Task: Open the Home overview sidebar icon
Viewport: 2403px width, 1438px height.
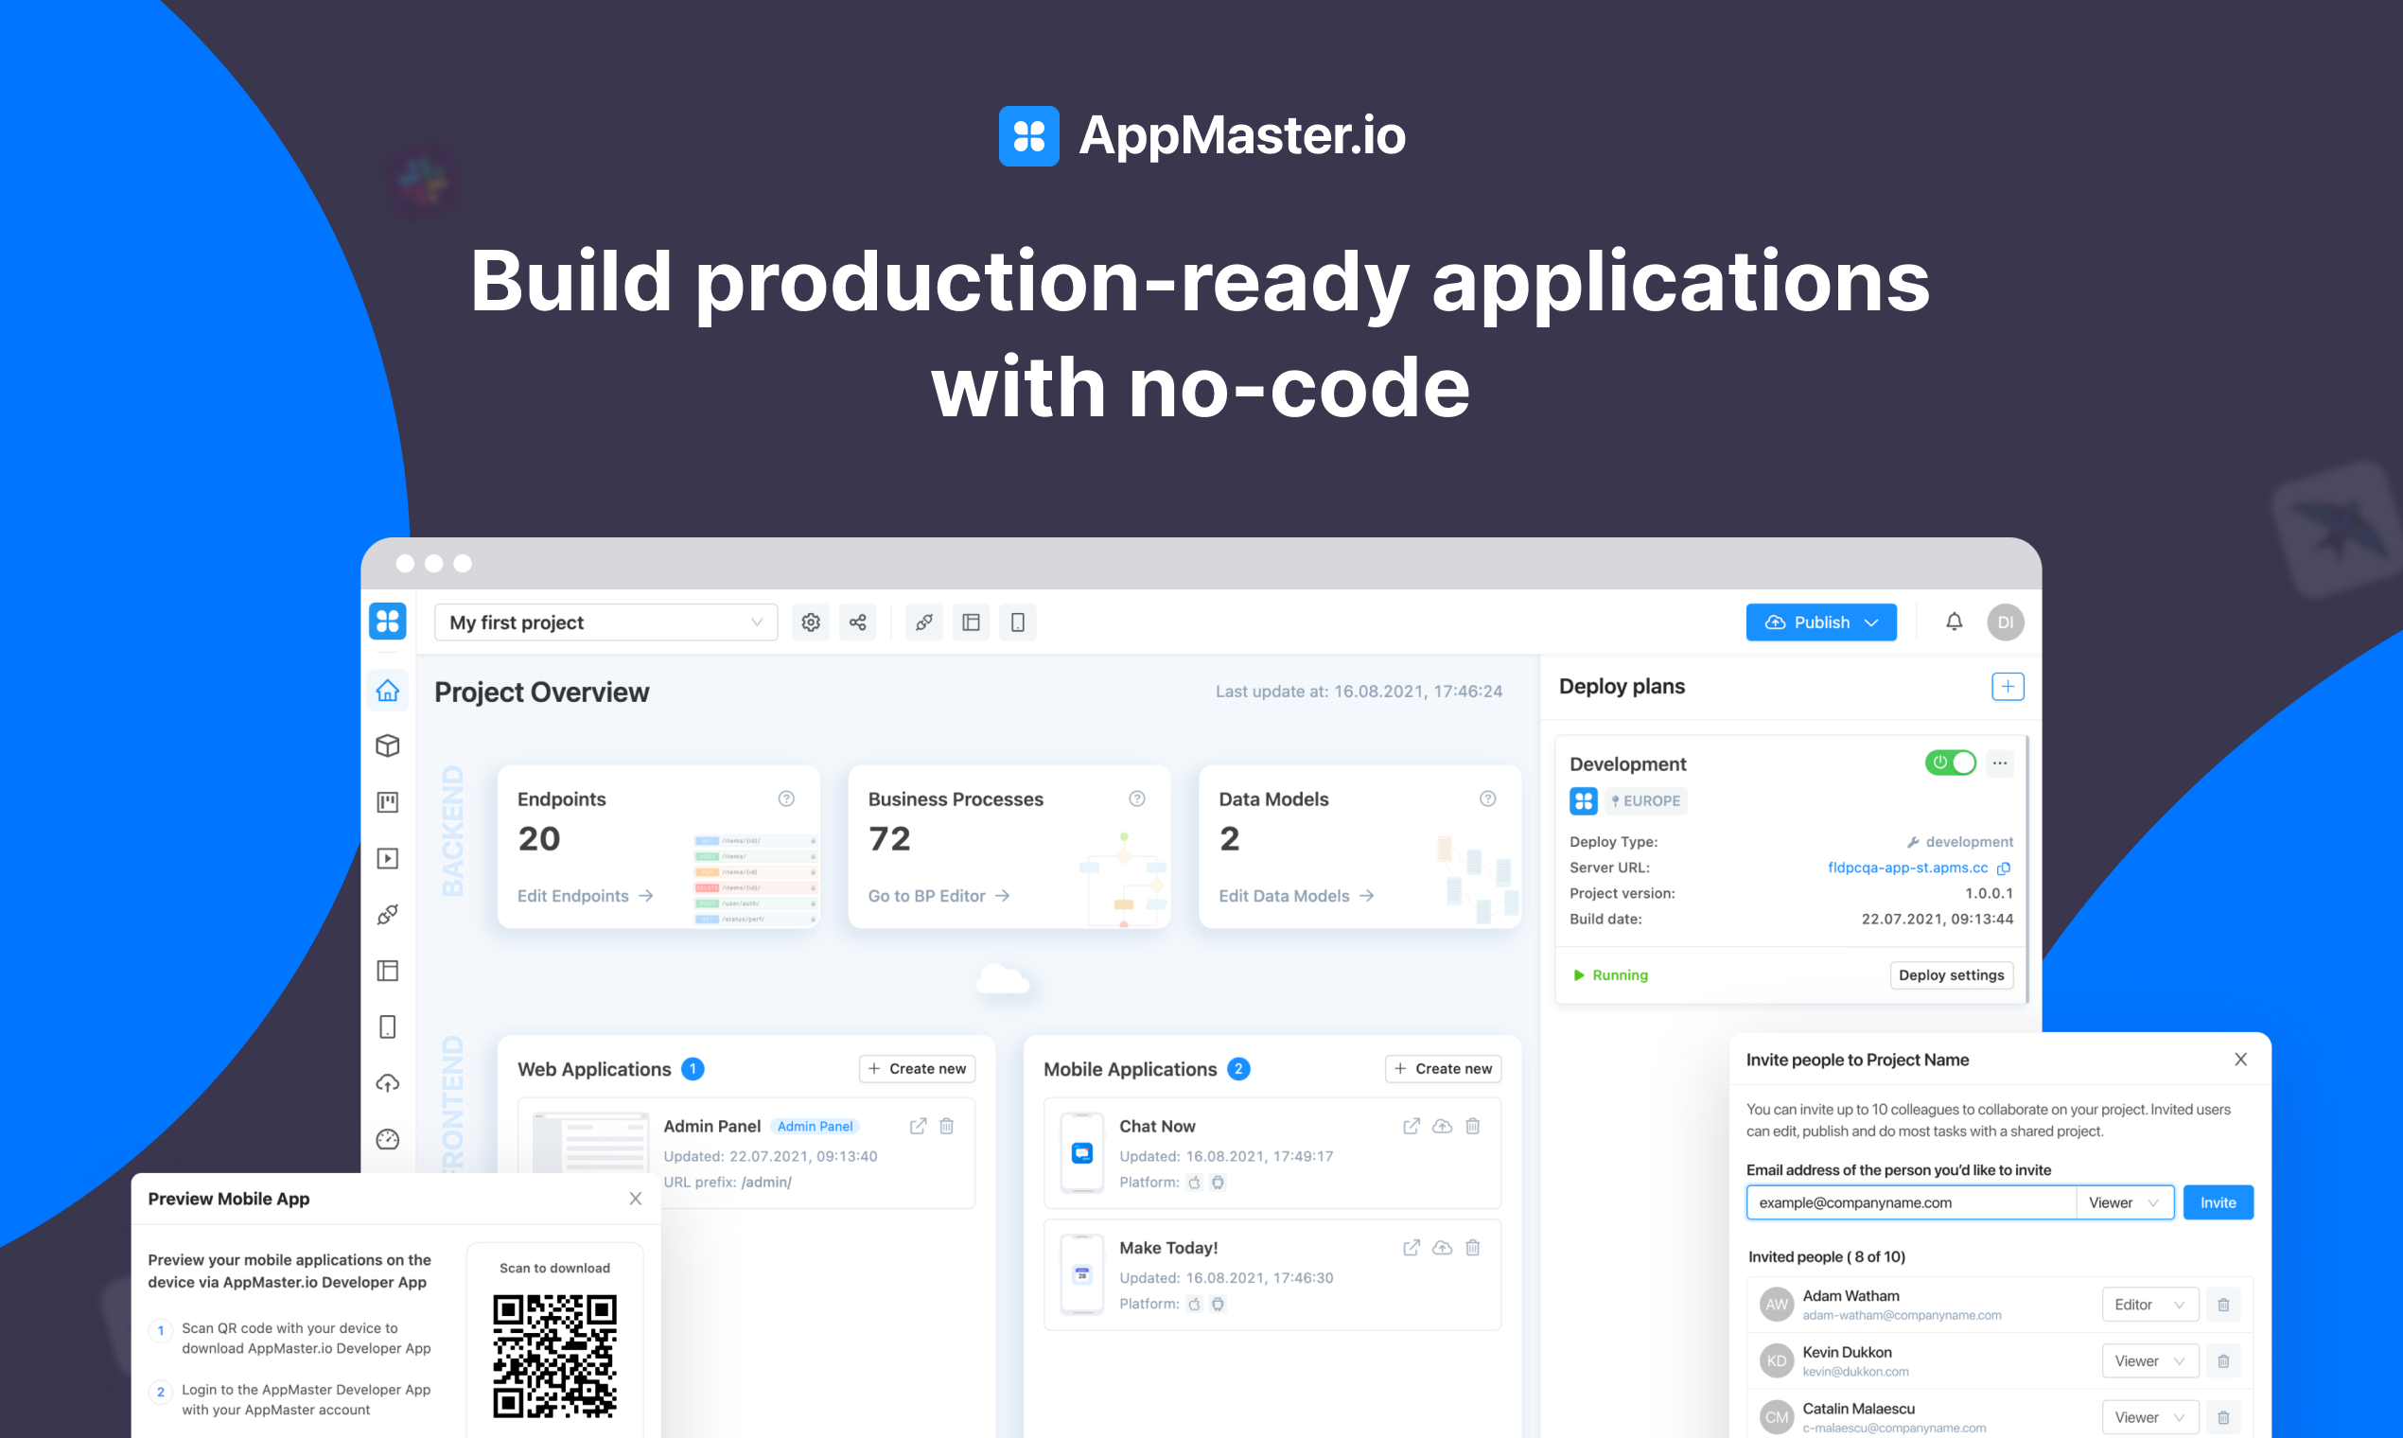Action: pyautogui.click(x=388, y=690)
